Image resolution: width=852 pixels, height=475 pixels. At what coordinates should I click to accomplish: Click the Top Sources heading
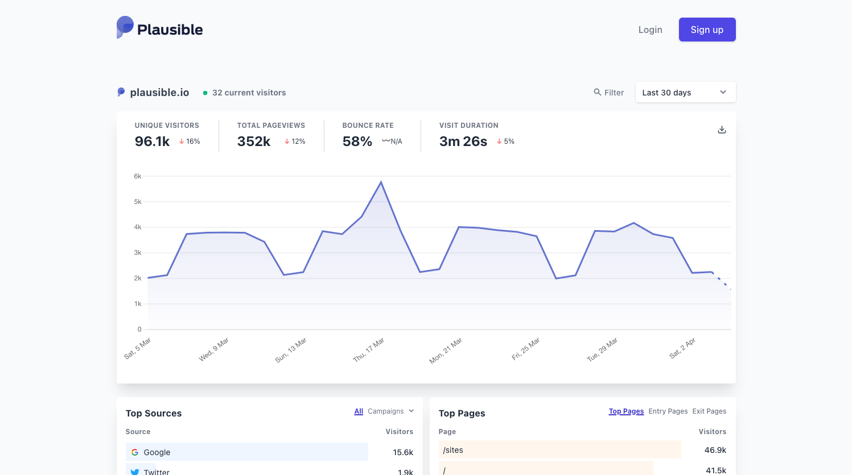coord(154,413)
